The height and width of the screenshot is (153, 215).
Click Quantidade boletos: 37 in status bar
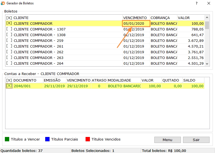coord(22,151)
